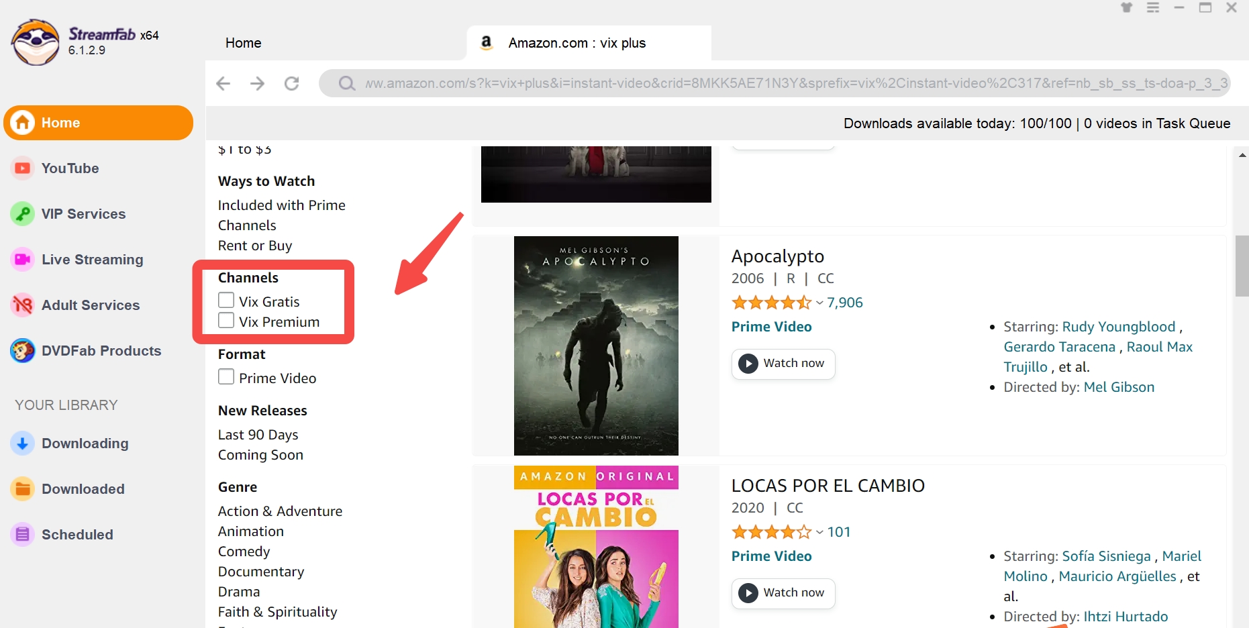Select the Drama genre

(238, 592)
